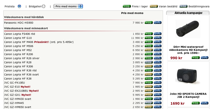Click Köp for Canon Legria HF M52

149,50
